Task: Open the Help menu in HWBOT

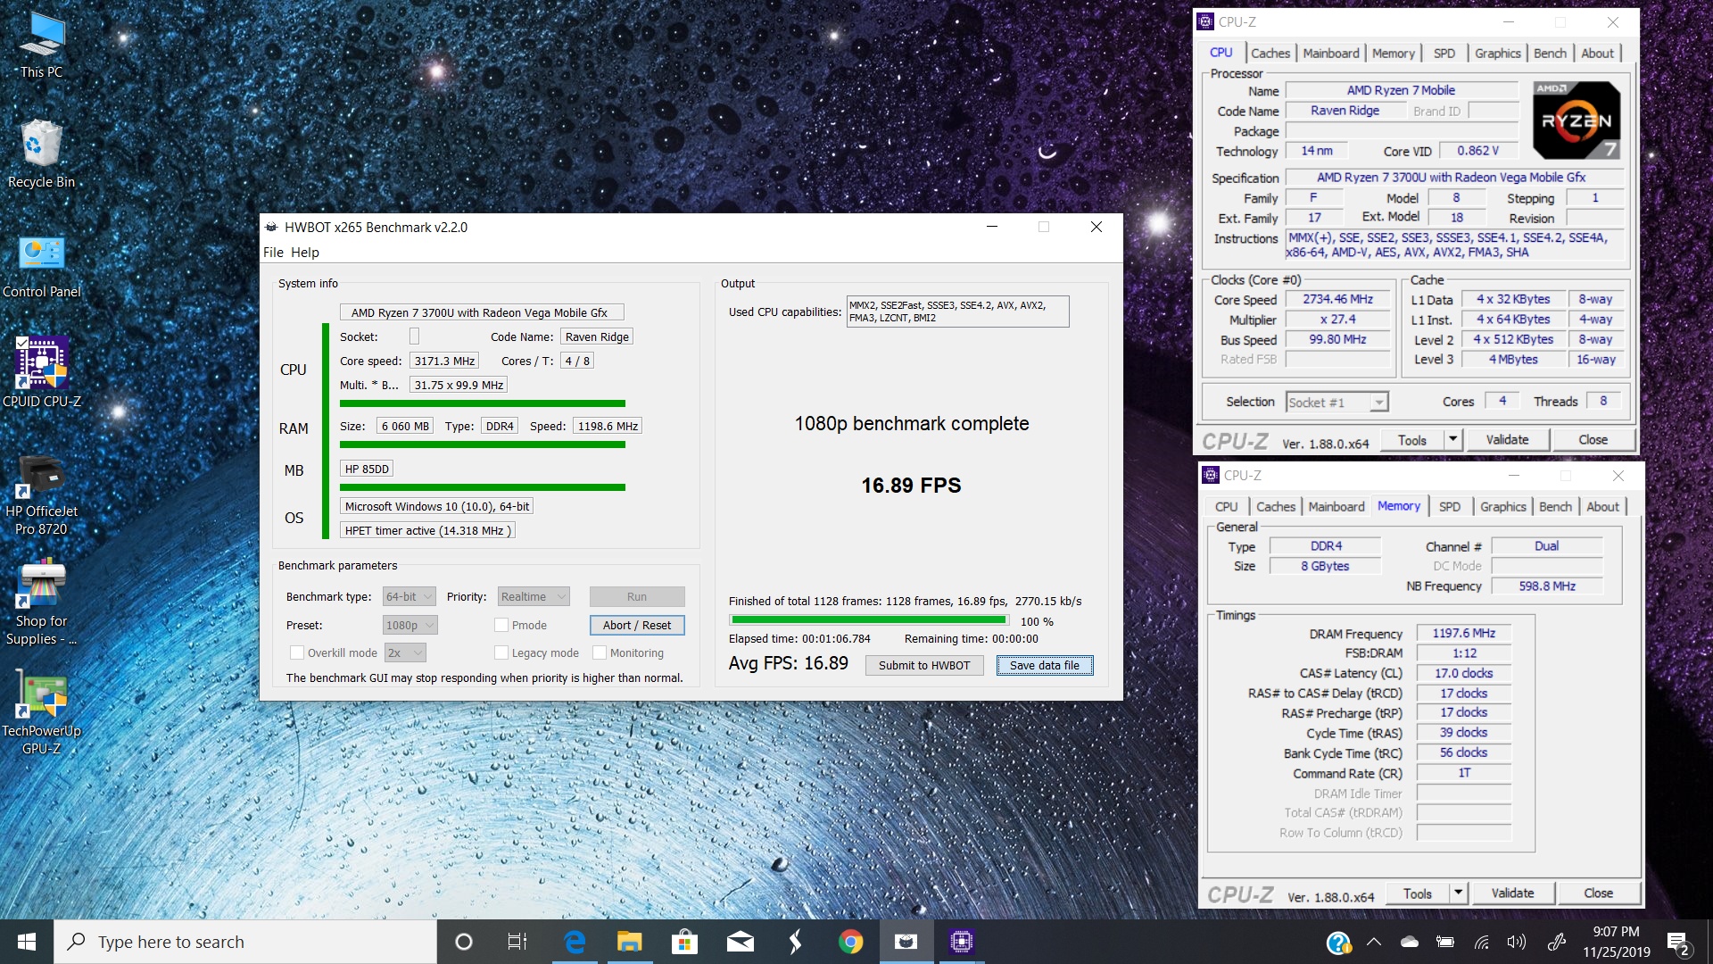Action: click(x=304, y=253)
